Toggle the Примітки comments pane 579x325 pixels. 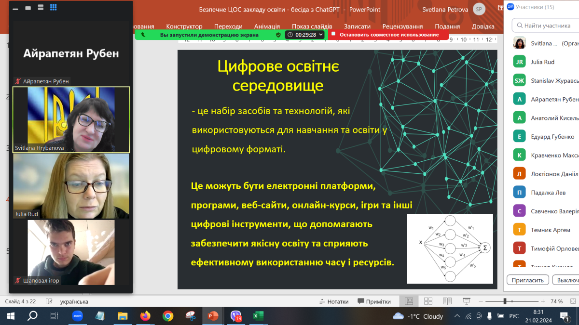[x=374, y=301]
